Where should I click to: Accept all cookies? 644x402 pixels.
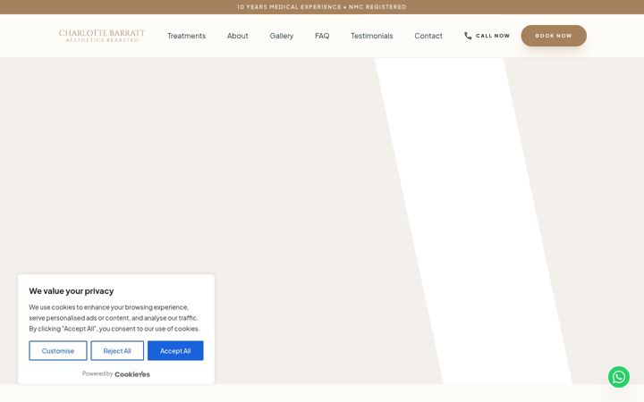point(175,351)
